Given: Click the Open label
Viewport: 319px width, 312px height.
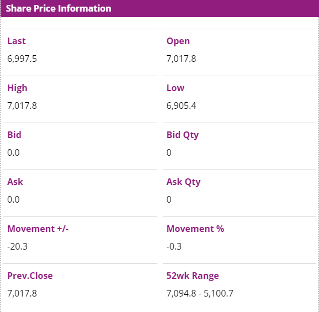Looking at the screenshot, I should tap(178, 41).
